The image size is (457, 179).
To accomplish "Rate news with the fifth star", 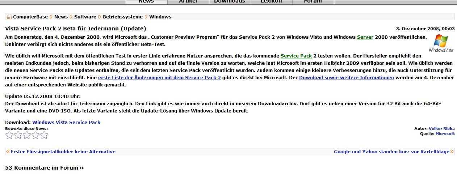I will coord(44,135).
